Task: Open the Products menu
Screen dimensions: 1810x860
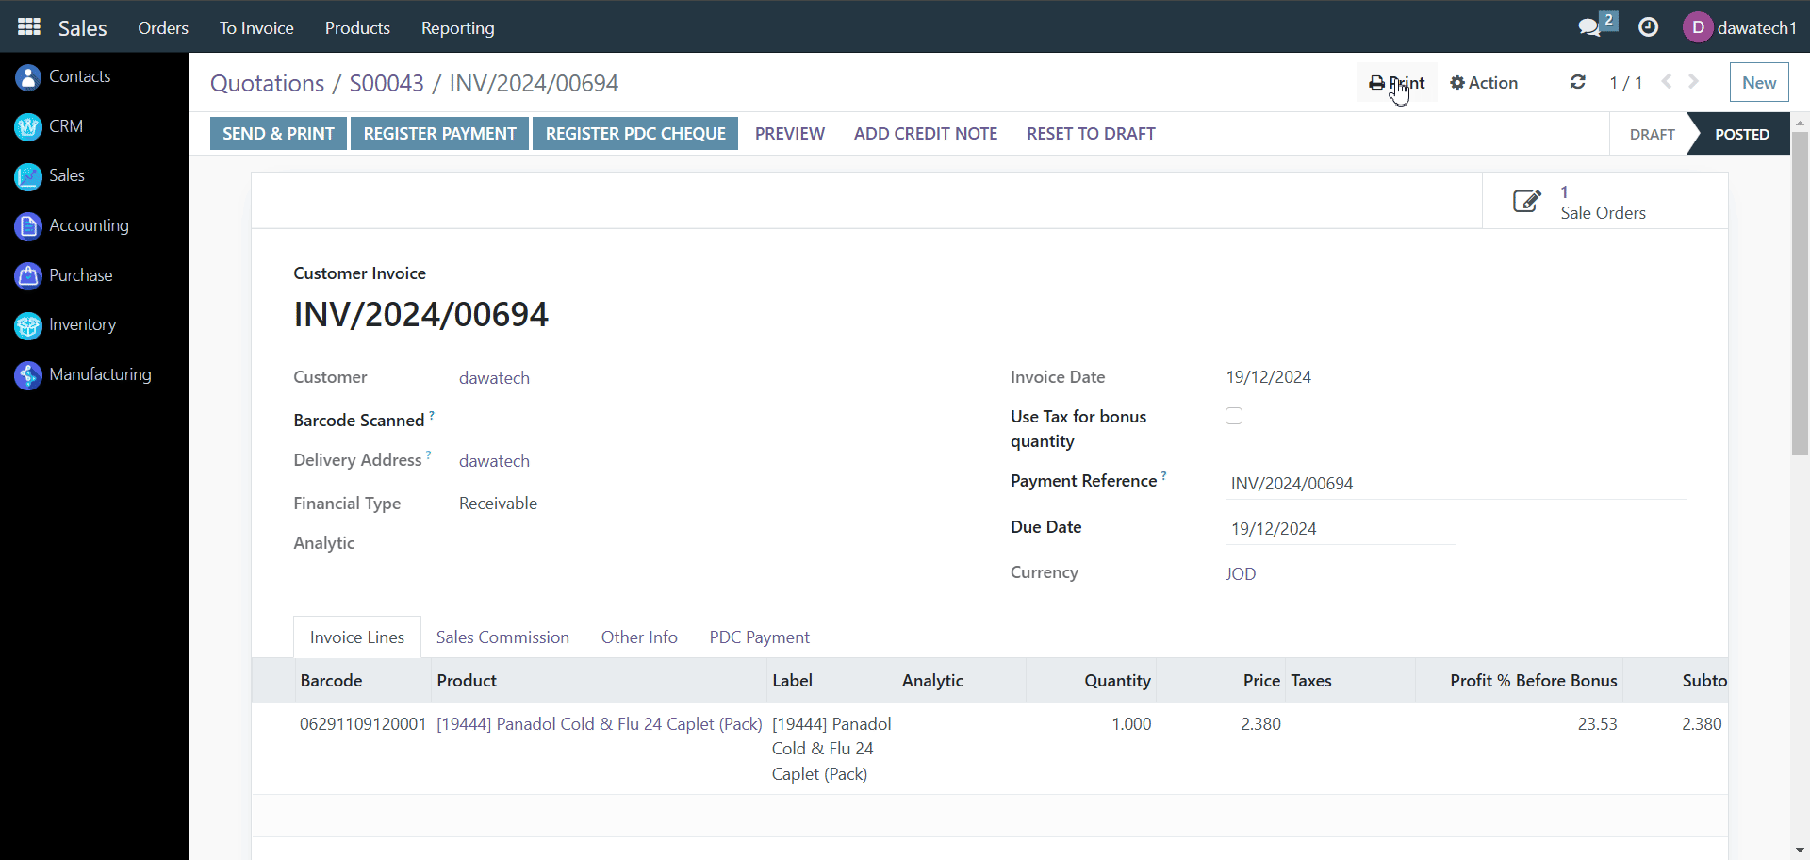Action: [x=357, y=27]
